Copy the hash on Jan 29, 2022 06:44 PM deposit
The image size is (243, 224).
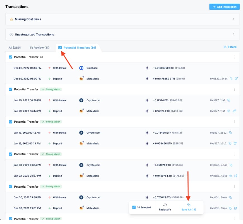229,111
